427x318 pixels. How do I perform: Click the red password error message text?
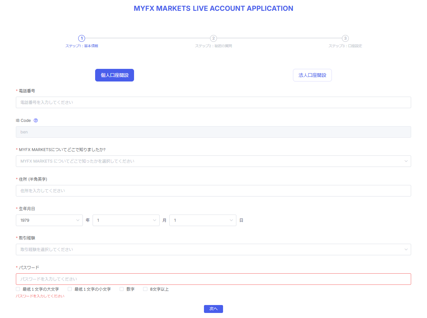40,296
